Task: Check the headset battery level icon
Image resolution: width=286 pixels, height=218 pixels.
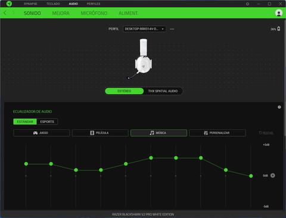Action: point(279,29)
